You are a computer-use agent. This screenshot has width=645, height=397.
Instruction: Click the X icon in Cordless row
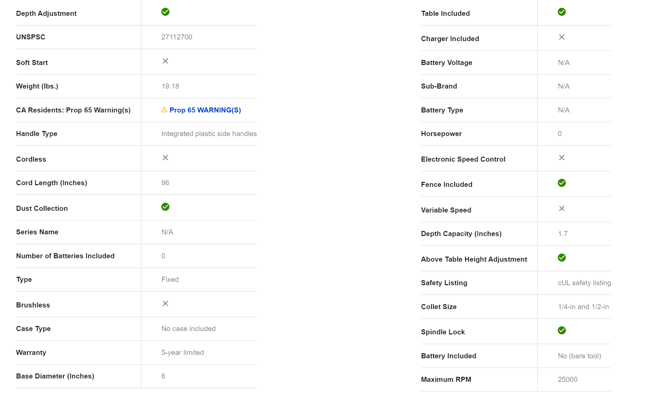click(165, 158)
